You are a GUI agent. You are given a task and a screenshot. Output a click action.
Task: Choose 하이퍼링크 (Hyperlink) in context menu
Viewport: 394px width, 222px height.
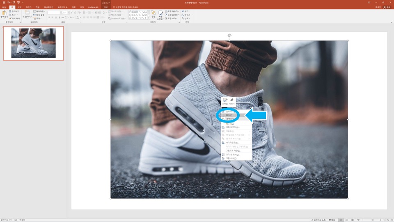point(236,143)
